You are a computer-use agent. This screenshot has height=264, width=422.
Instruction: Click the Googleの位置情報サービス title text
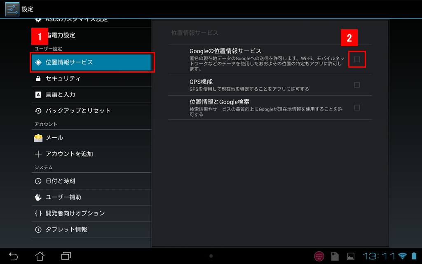point(225,51)
